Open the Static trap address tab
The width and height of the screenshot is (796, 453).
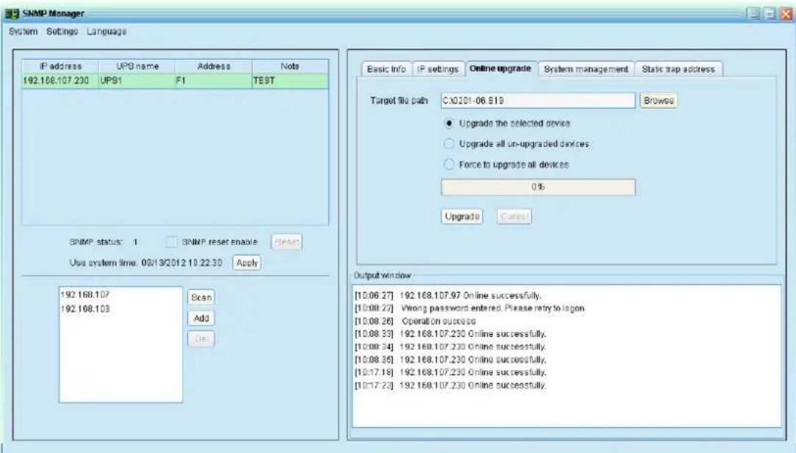679,69
